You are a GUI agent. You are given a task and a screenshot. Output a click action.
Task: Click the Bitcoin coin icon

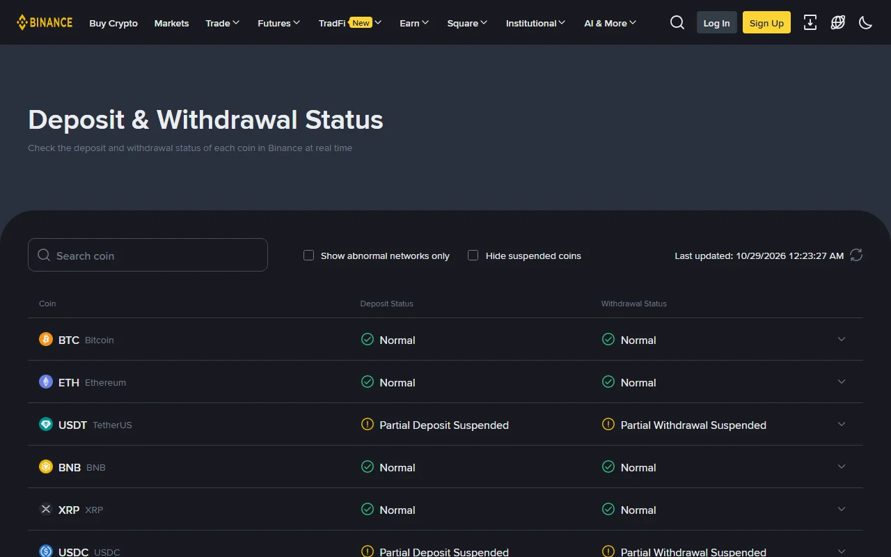[46, 339]
